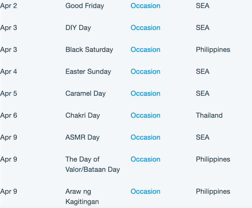Open Occasion link for Araw ng Kagitingan

click(x=145, y=191)
